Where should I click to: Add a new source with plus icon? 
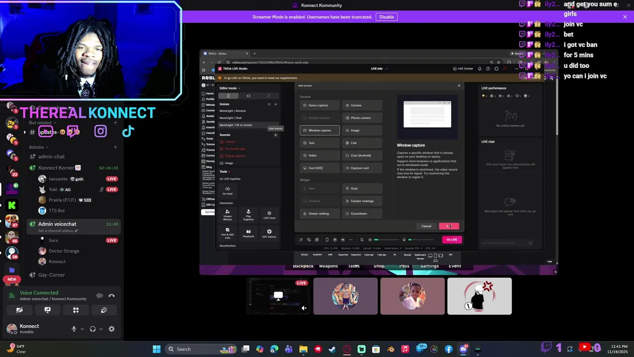click(x=276, y=135)
